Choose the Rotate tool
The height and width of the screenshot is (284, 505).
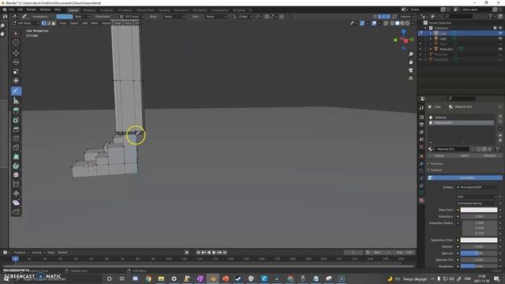[x=16, y=62]
